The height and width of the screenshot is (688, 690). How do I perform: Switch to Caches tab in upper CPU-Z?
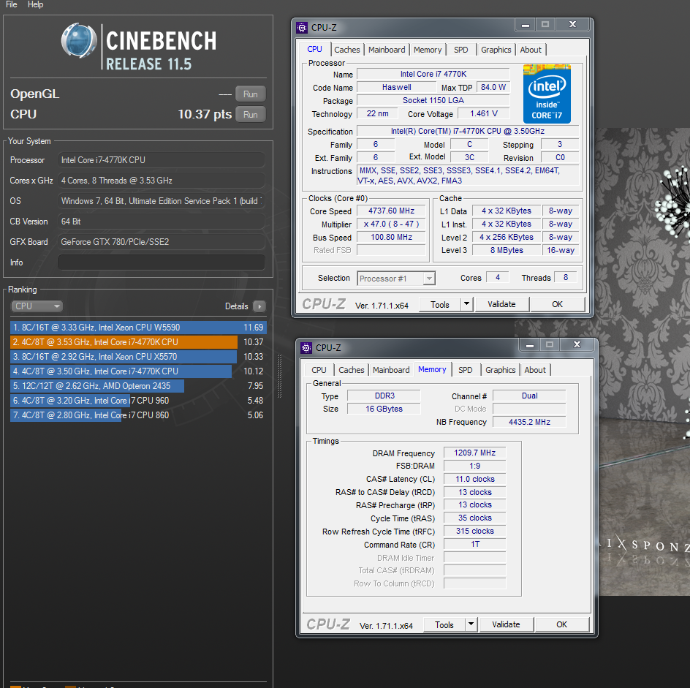[346, 50]
